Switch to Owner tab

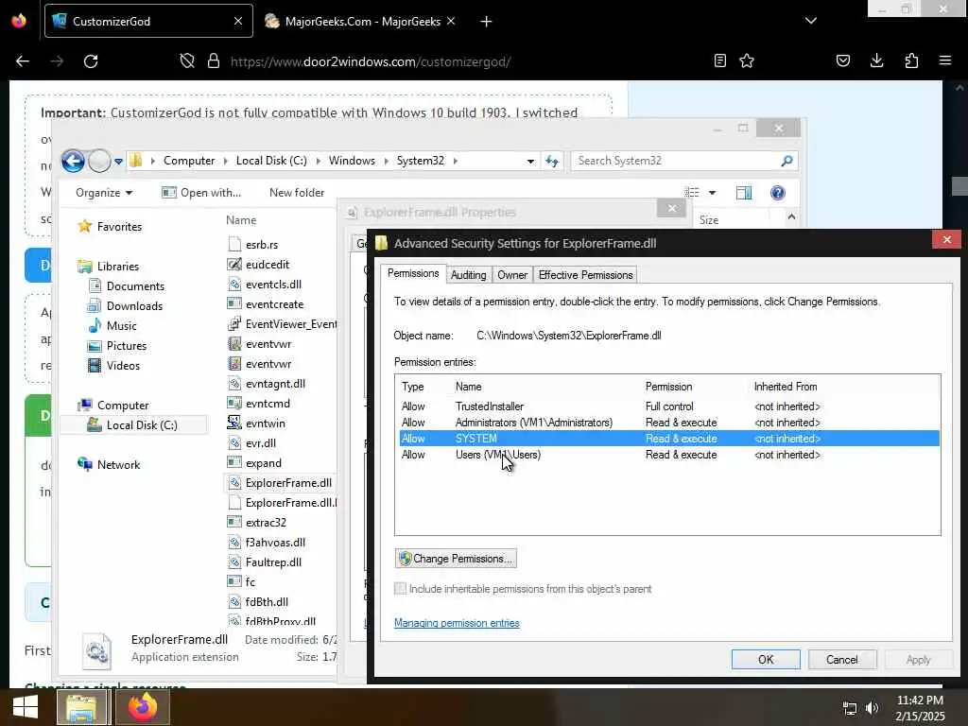512,275
